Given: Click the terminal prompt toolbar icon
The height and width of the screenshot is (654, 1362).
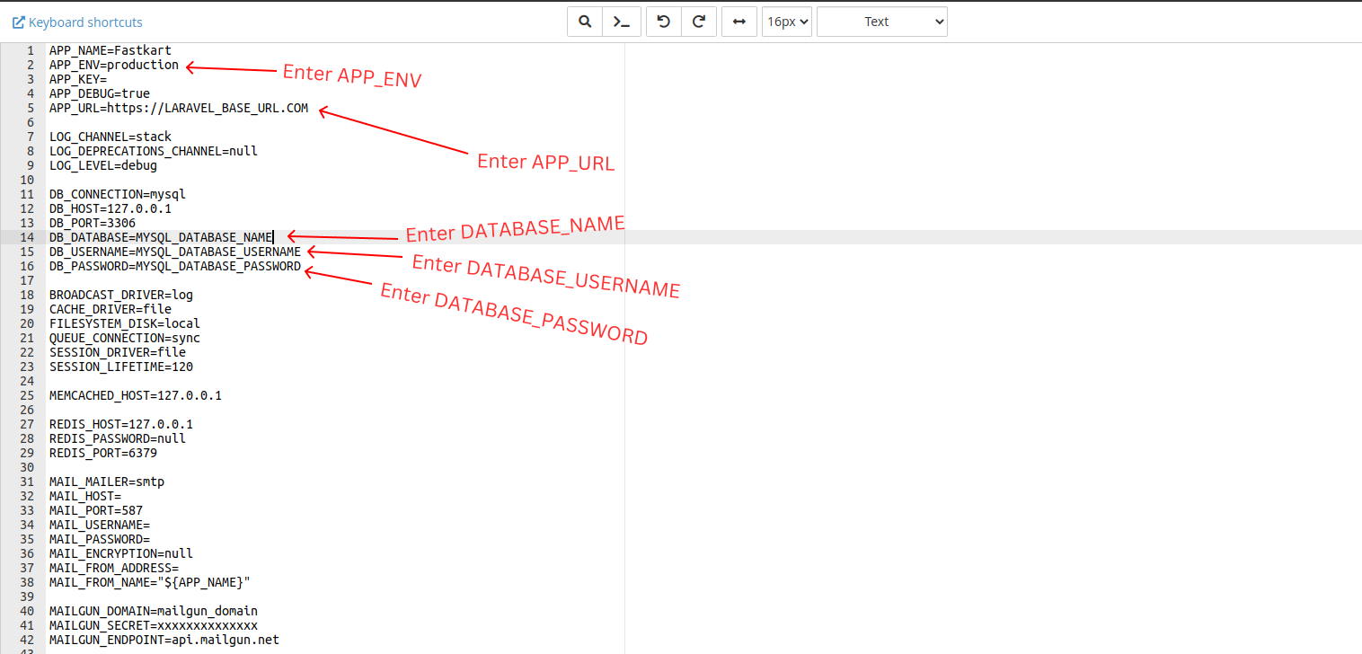Looking at the screenshot, I should coord(622,22).
